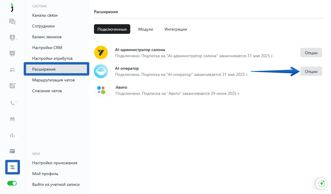Open the chats icon in left rail
Viewport: 331px width, 194px height.
tap(12, 22)
